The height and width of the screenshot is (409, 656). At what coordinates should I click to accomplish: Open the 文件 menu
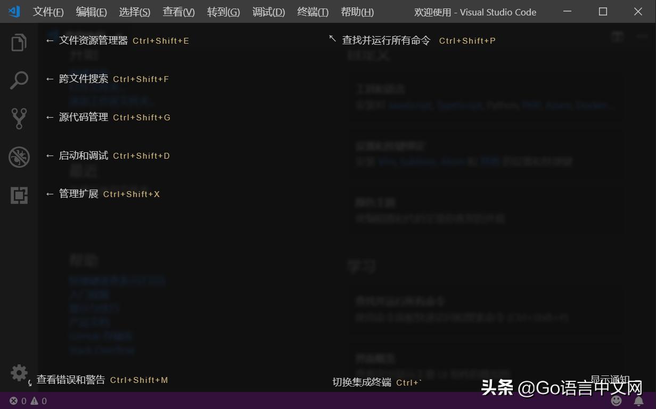point(47,12)
